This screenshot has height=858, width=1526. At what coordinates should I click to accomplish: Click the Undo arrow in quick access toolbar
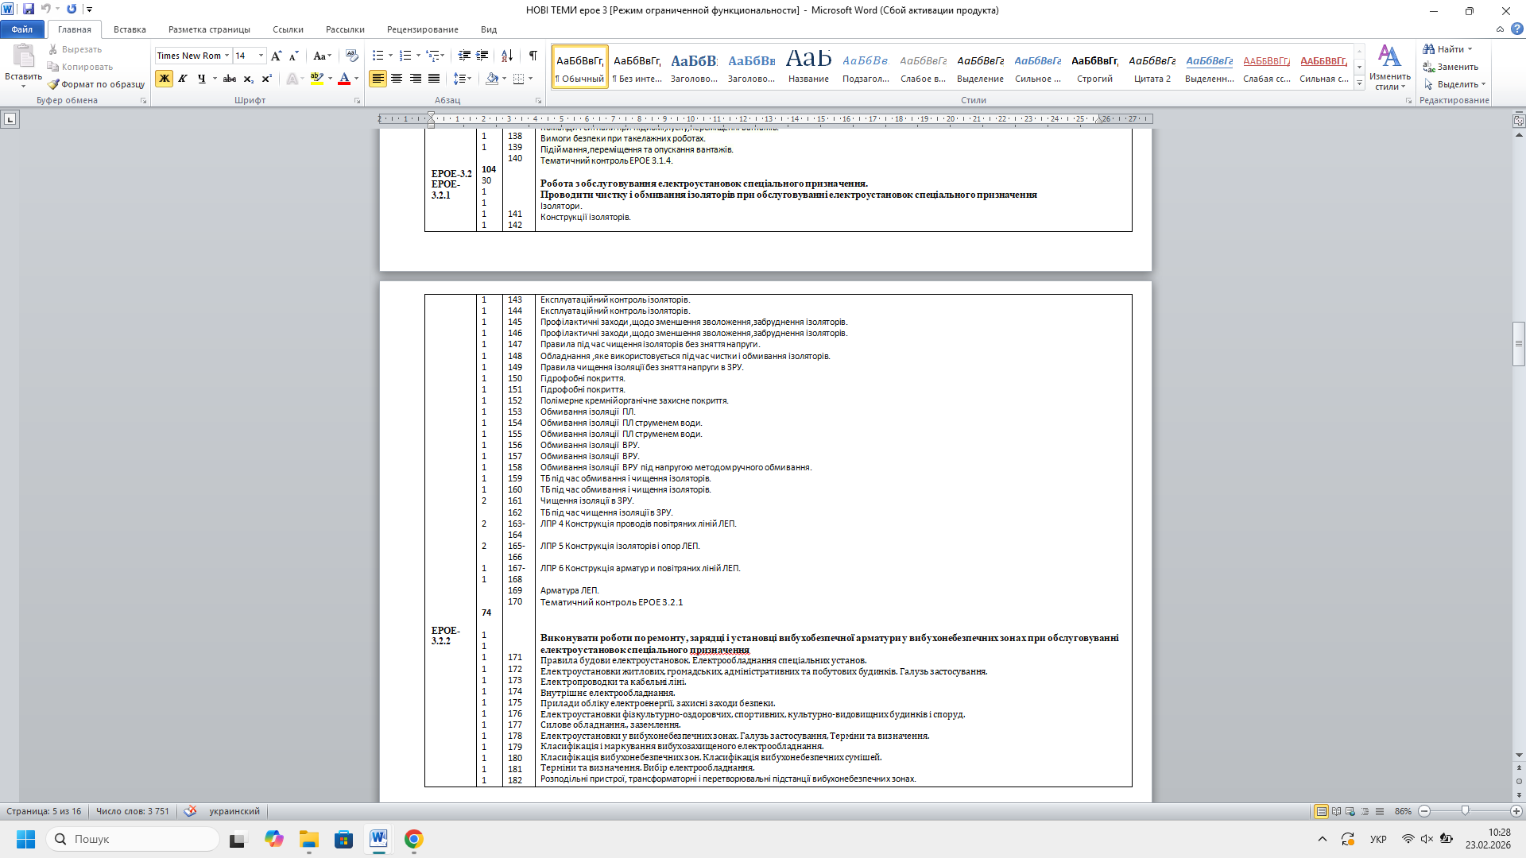click(x=46, y=10)
